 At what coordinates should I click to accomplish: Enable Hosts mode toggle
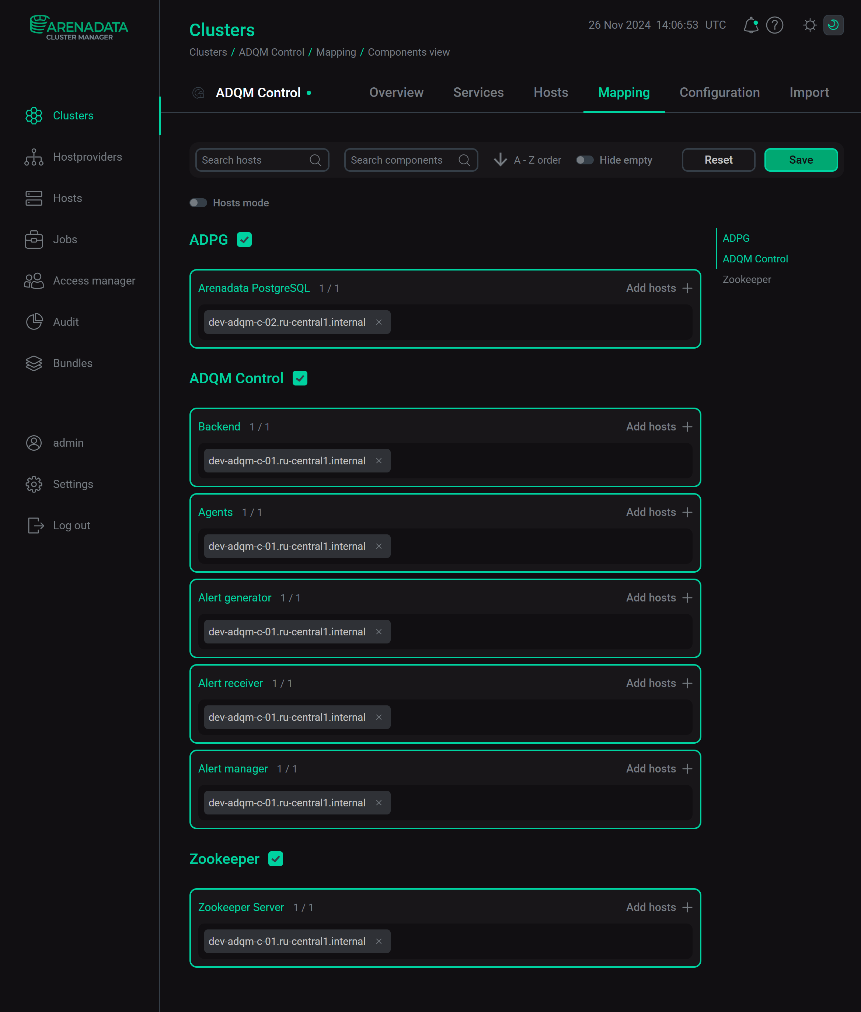(198, 202)
